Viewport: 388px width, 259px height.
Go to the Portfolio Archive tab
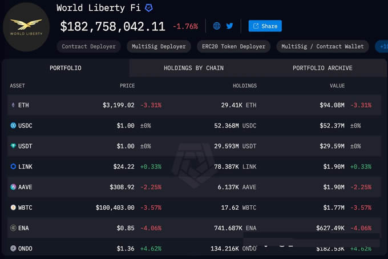point(322,68)
